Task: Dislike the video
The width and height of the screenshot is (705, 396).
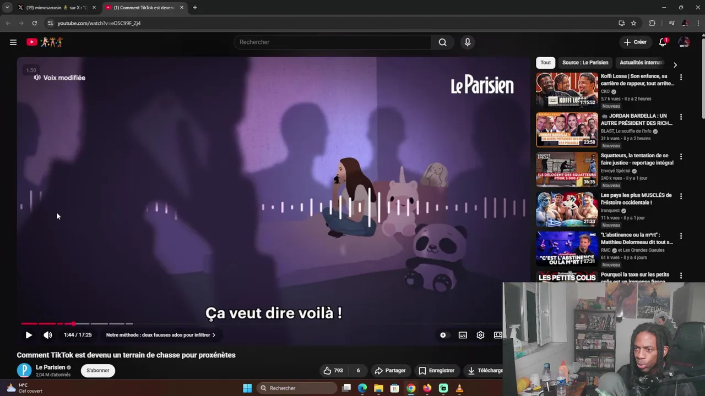Action: (x=358, y=371)
